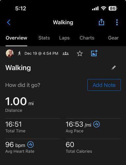Go to the Gear tab
126x165 pixels.
(x=113, y=38)
